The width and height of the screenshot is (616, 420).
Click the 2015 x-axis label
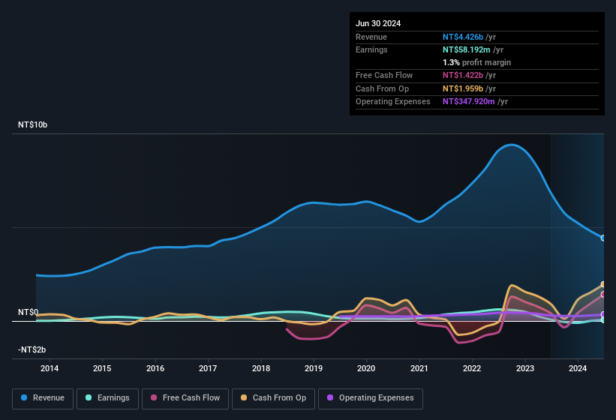[x=102, y=368]
